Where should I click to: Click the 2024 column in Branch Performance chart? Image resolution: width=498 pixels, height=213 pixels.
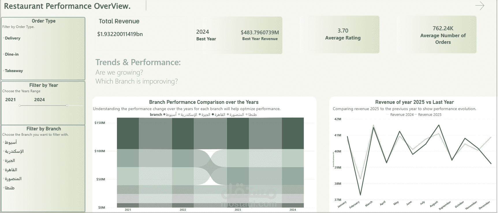click(x=293, y=161)
